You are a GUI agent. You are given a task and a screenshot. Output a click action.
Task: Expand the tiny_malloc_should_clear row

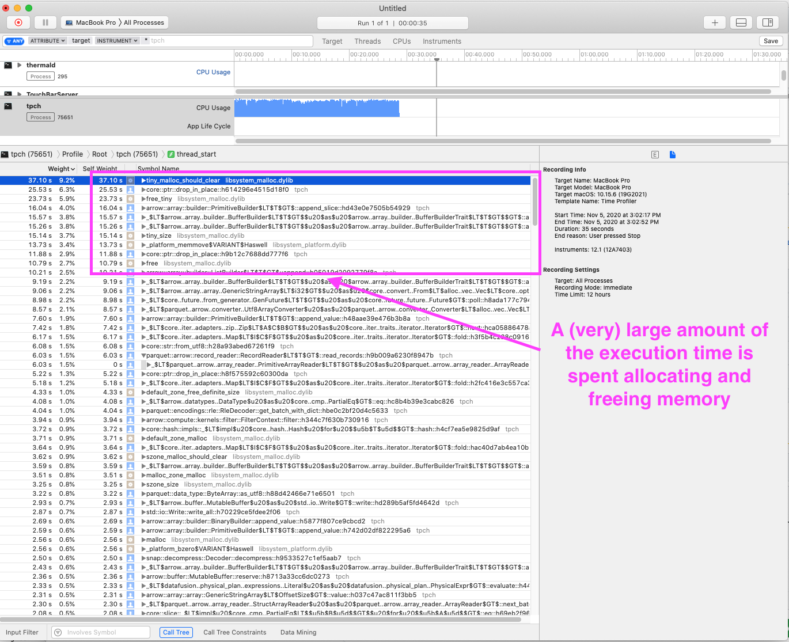[143, 180]
